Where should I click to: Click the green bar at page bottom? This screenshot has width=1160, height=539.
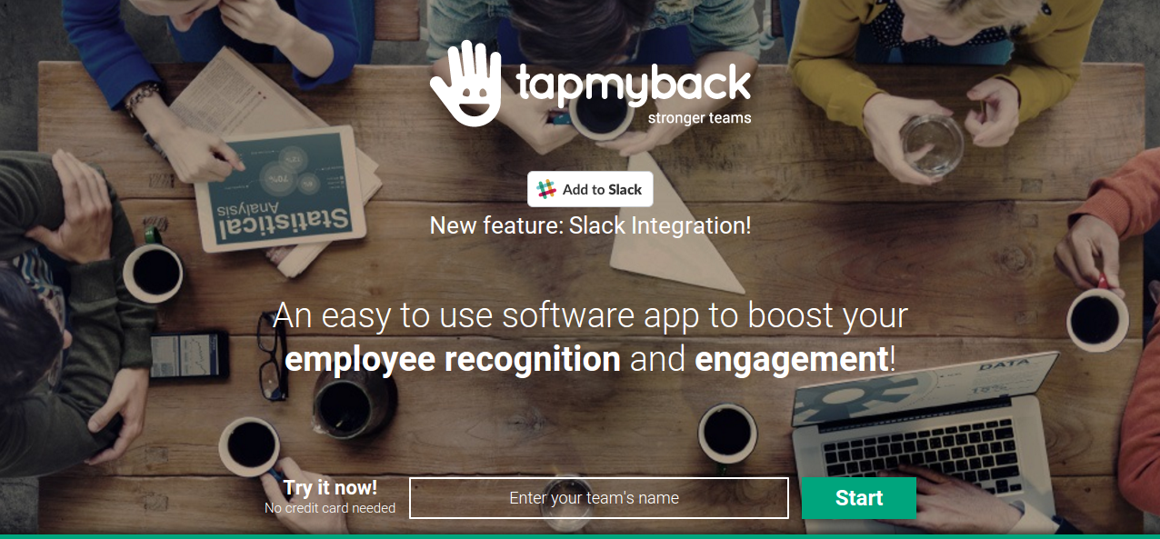pyautogui.click(x=580, y=536)
